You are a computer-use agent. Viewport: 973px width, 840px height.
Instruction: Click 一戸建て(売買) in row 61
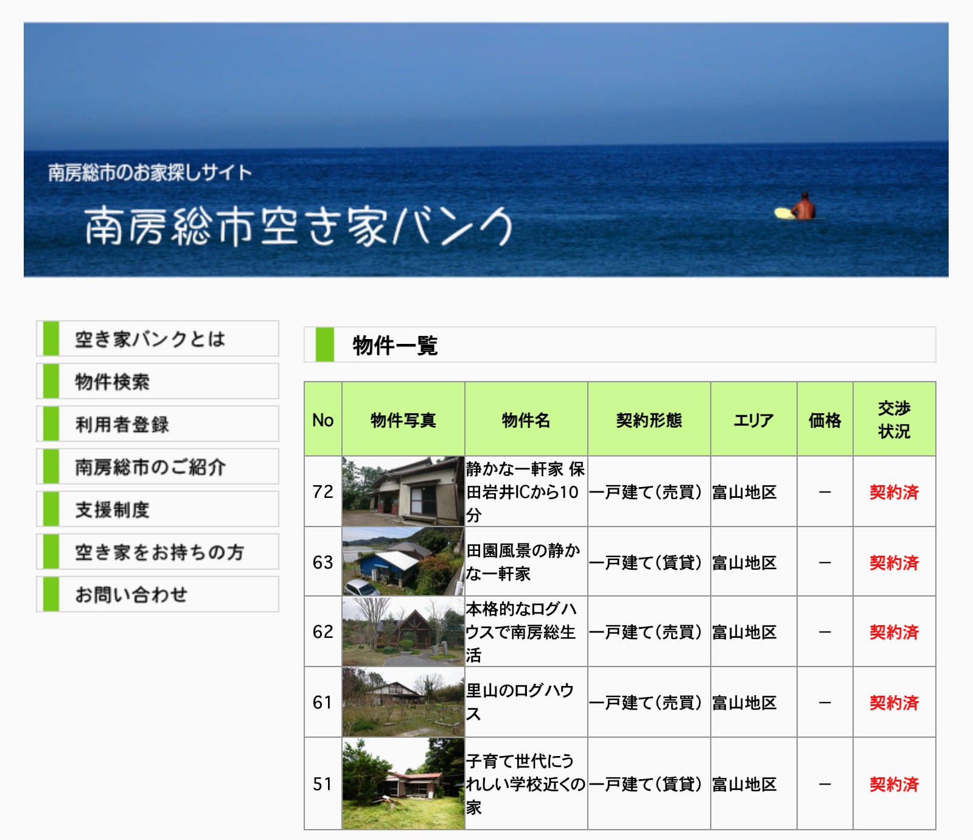tap(646, 702)
